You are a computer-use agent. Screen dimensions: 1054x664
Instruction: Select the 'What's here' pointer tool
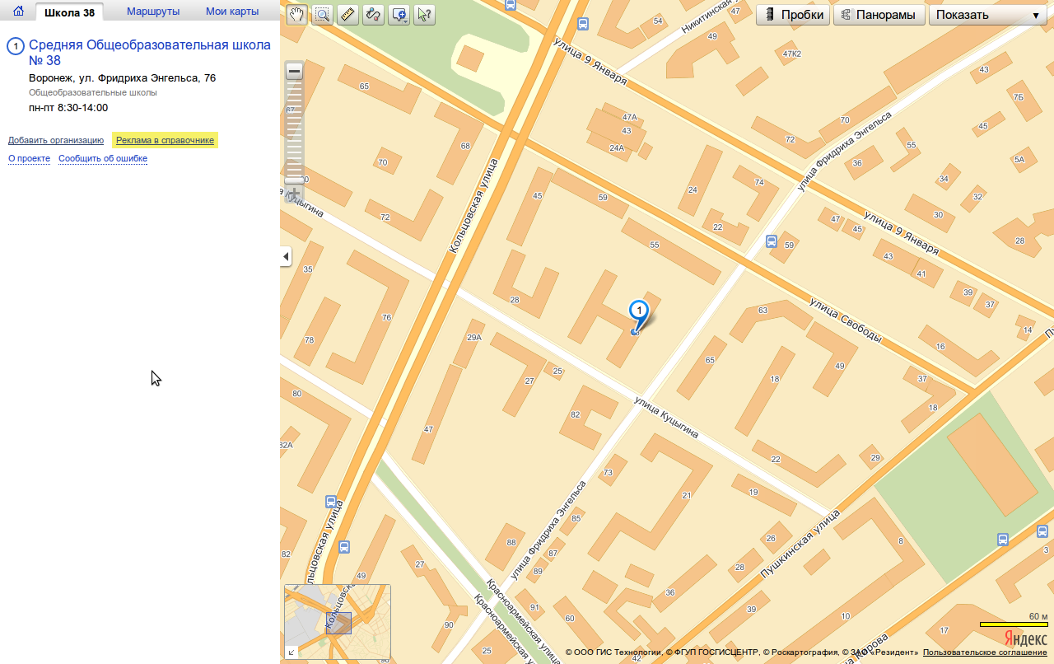coord(424,15)
